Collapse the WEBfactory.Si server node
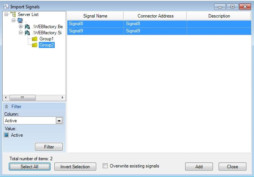Viewport: 254px width, 177px height. tap(21, 33)
